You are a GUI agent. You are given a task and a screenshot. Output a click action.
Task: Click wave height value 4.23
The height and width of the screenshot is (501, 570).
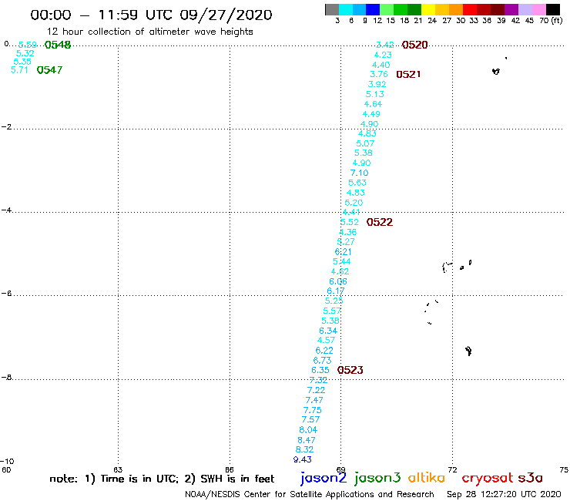point(383,55)
